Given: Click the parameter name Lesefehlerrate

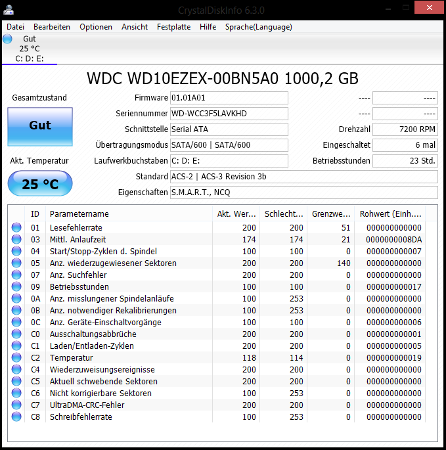Looking at the screenshot, I should click(76, 227).
